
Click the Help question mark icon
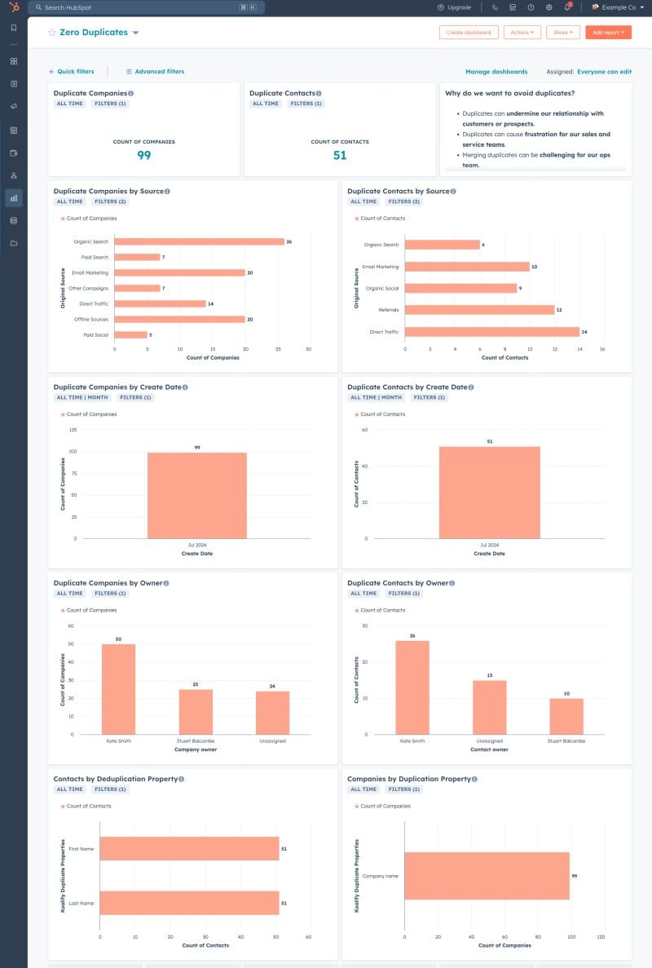[x=531, y=7]
